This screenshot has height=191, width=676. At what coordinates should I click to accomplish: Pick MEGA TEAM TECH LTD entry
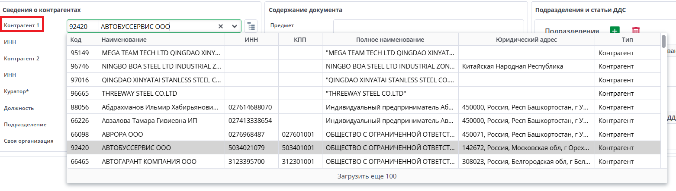[161, 53]
